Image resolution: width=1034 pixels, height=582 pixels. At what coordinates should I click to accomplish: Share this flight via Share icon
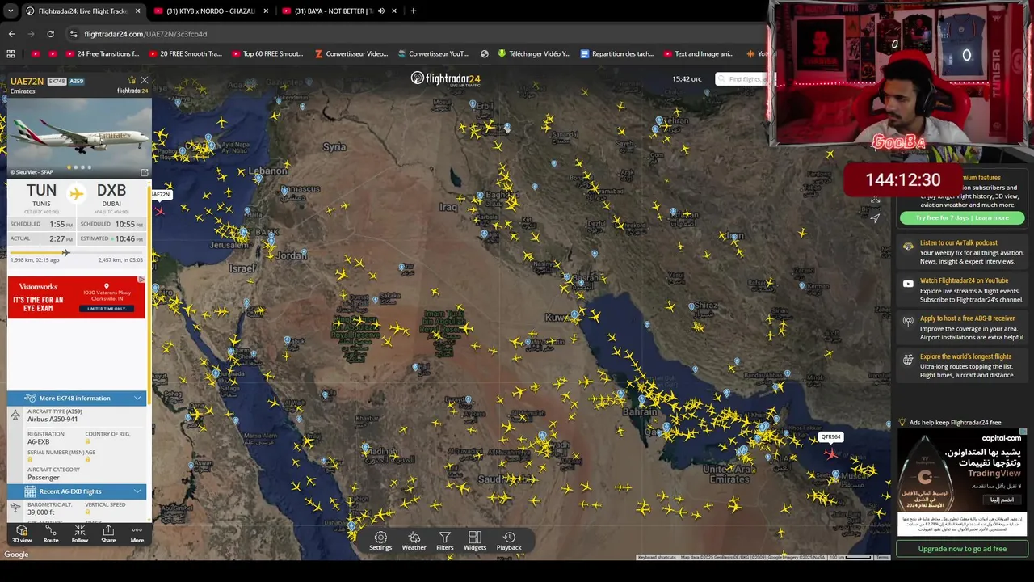coord(108,533)
